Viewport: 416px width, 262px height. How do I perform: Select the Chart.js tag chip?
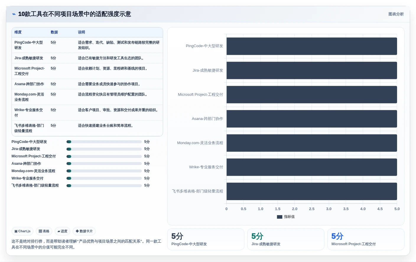22,231
